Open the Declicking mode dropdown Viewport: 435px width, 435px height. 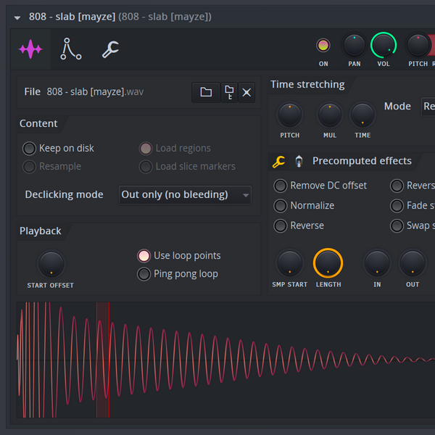(x=185, y=195)
